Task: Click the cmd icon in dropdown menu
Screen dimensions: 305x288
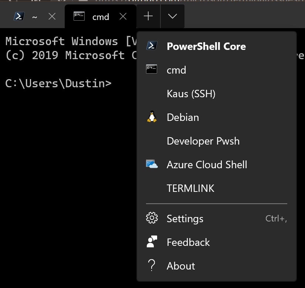Action: [x=152, y=70]
